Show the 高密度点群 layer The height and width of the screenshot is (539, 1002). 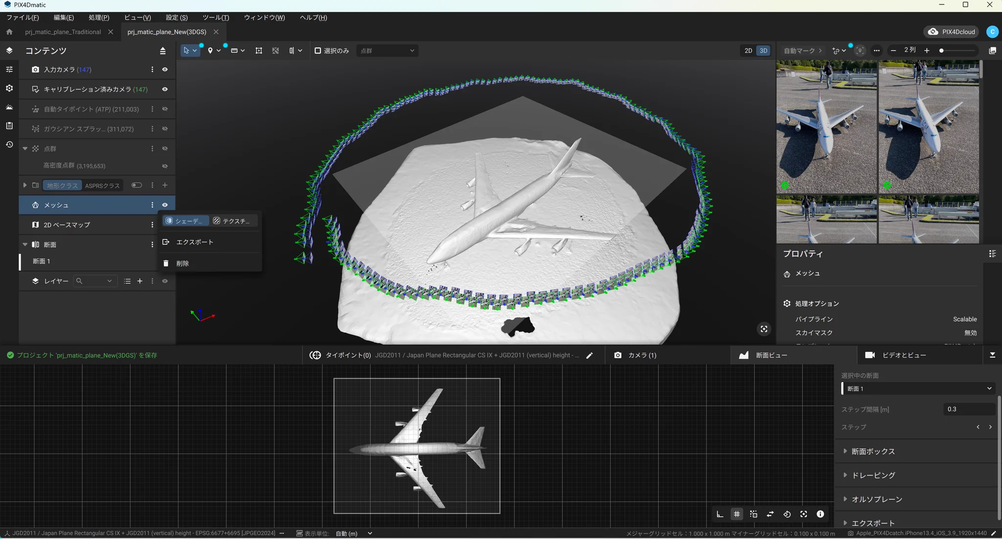[x=165, y=166]
